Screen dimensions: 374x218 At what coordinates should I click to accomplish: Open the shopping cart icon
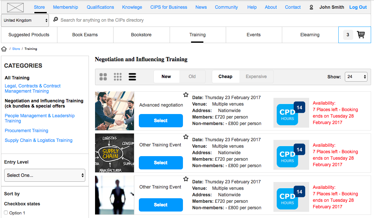click(x=361, y=35)
